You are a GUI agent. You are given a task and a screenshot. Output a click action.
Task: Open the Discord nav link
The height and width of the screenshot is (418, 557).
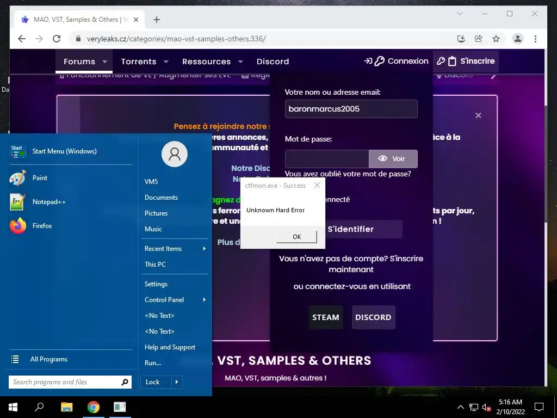(x=273, y=62)
